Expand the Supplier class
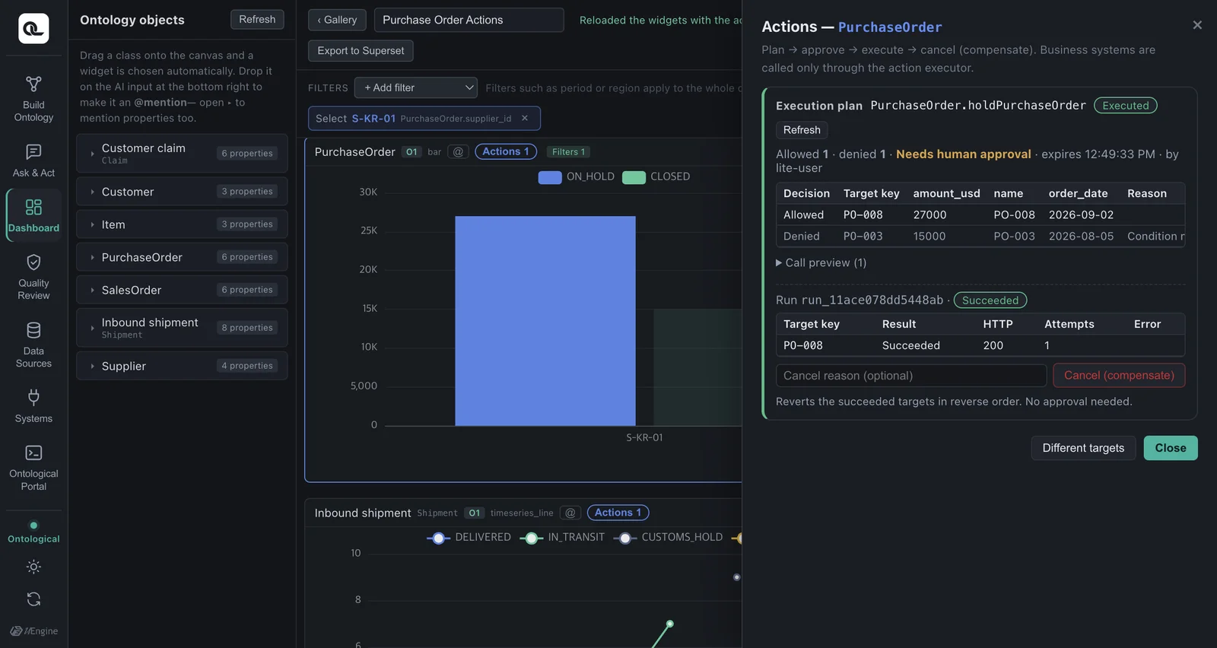Image resolution: width=1217 pixels, height=648 pixels. point(93,366)
